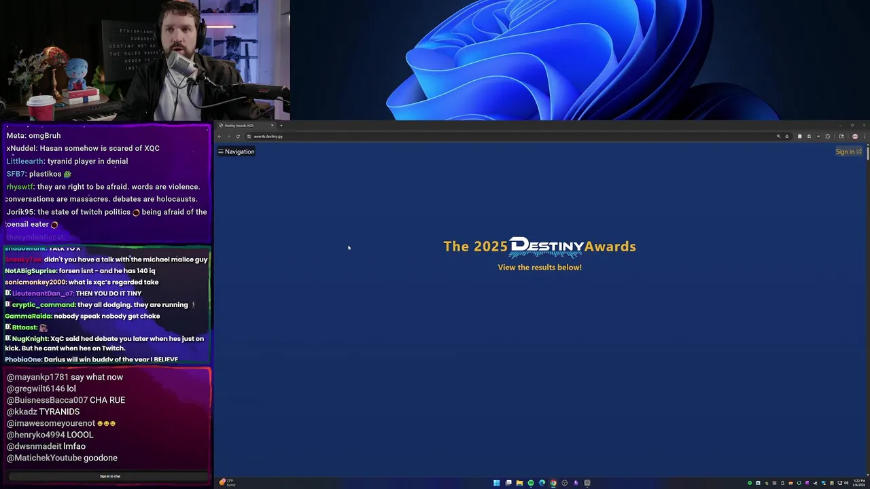
Task: Click the Sign in link
Action: click(848, 151)
